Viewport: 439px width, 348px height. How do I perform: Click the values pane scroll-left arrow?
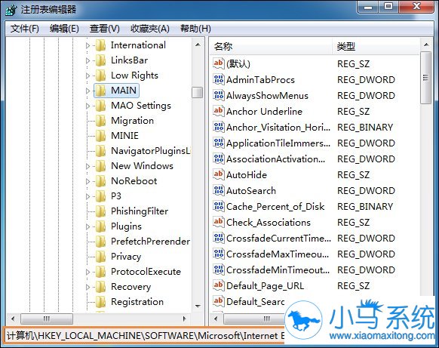216,319
